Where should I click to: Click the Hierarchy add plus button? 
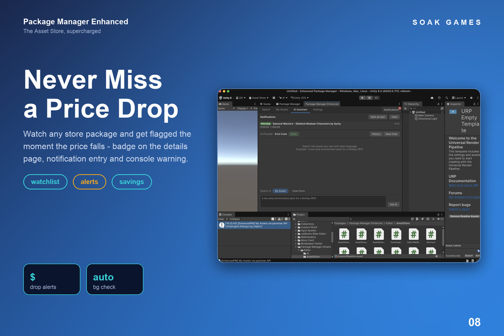405,108
